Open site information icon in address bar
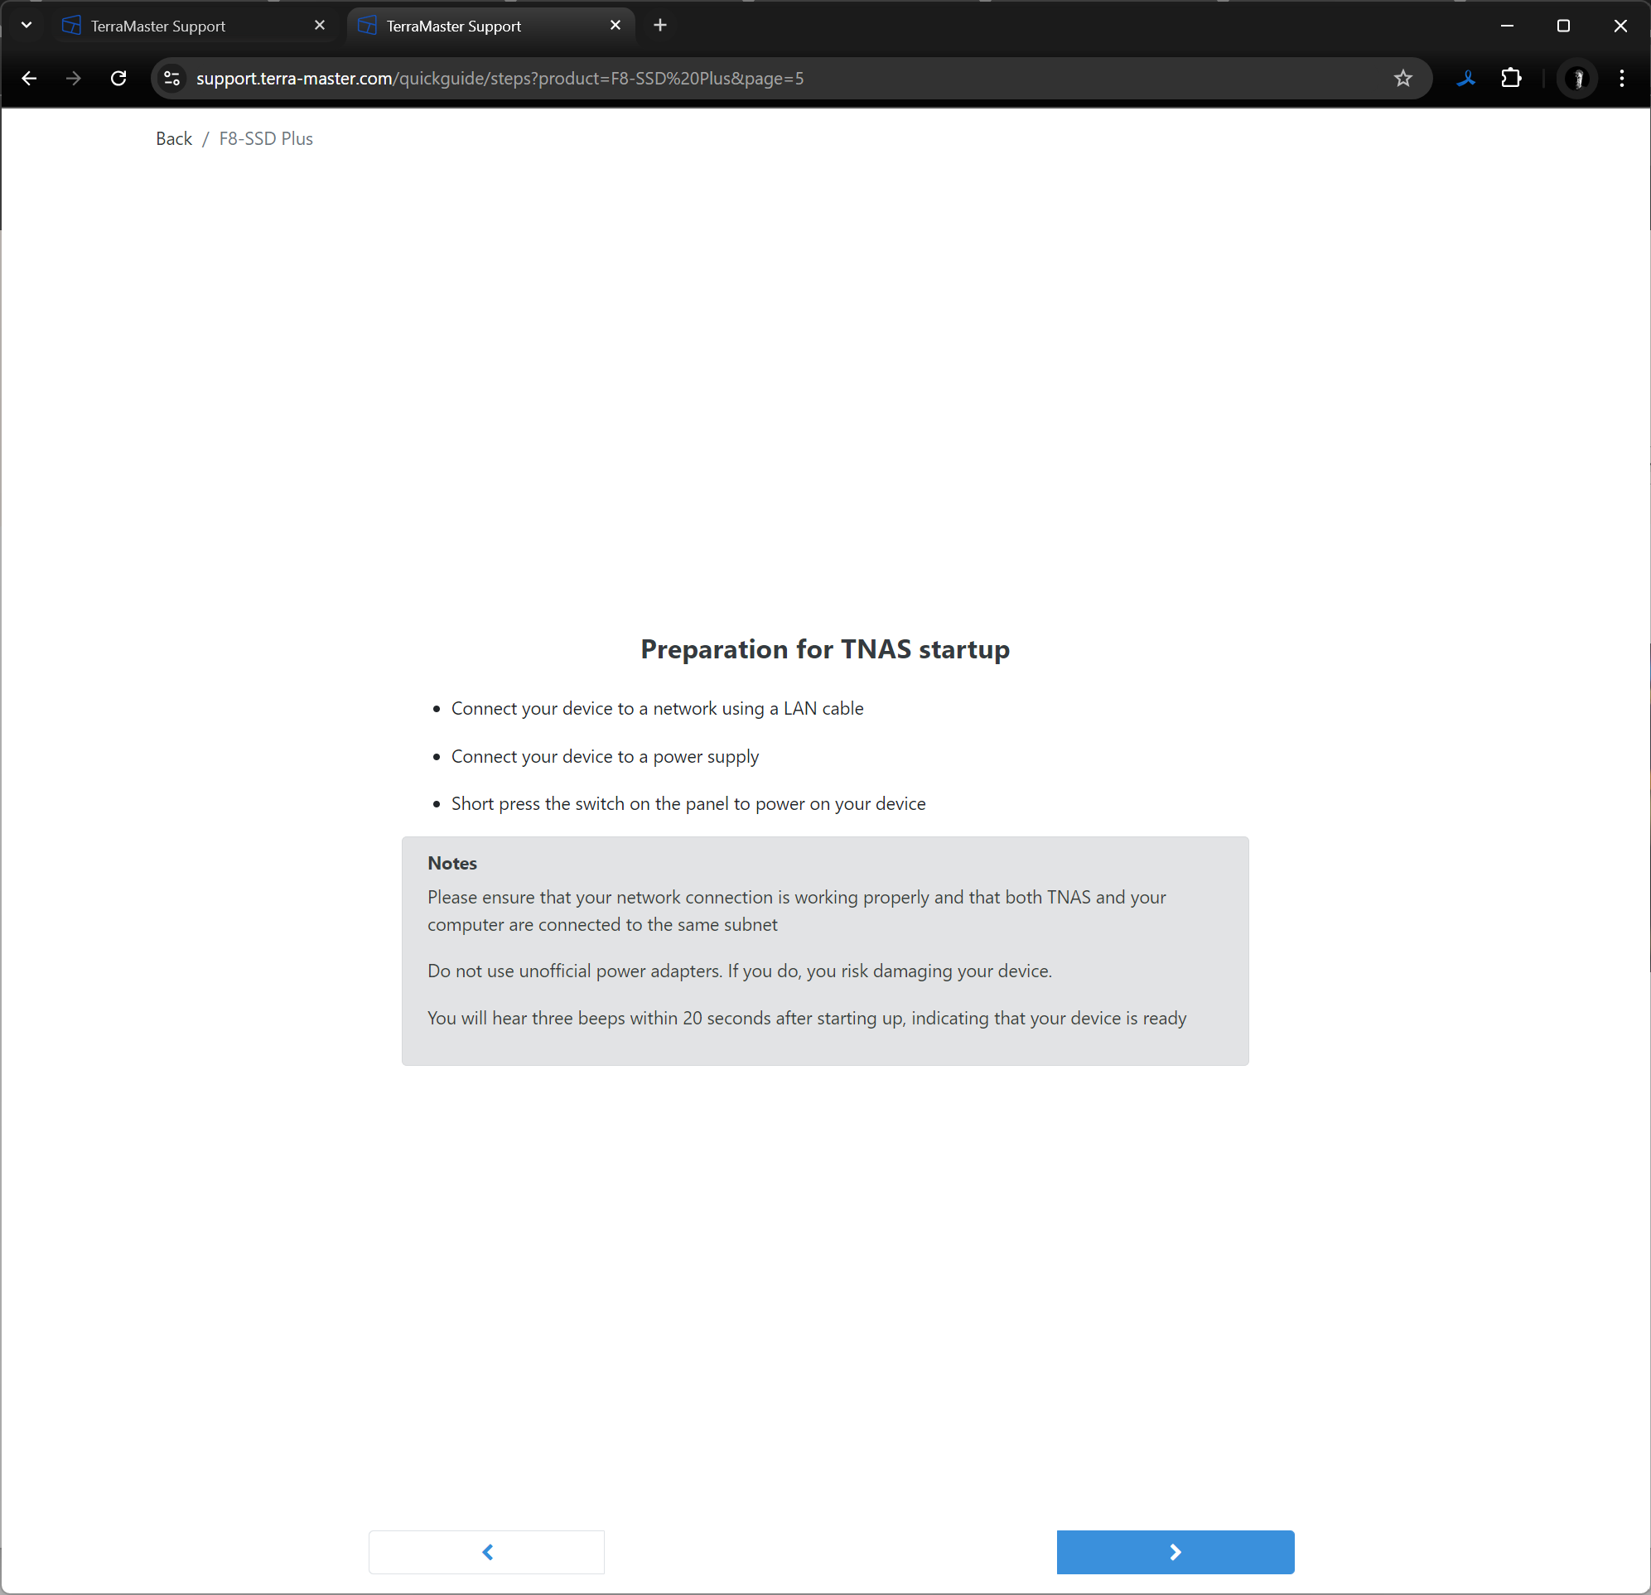The width and height of the screenshot is (1651, 1595). point(171,79)
